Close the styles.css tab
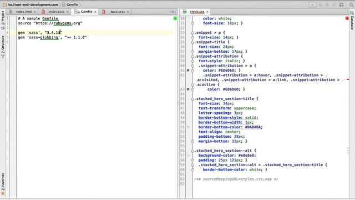This screenshot has width=355, height=200. tap(207, 12)
